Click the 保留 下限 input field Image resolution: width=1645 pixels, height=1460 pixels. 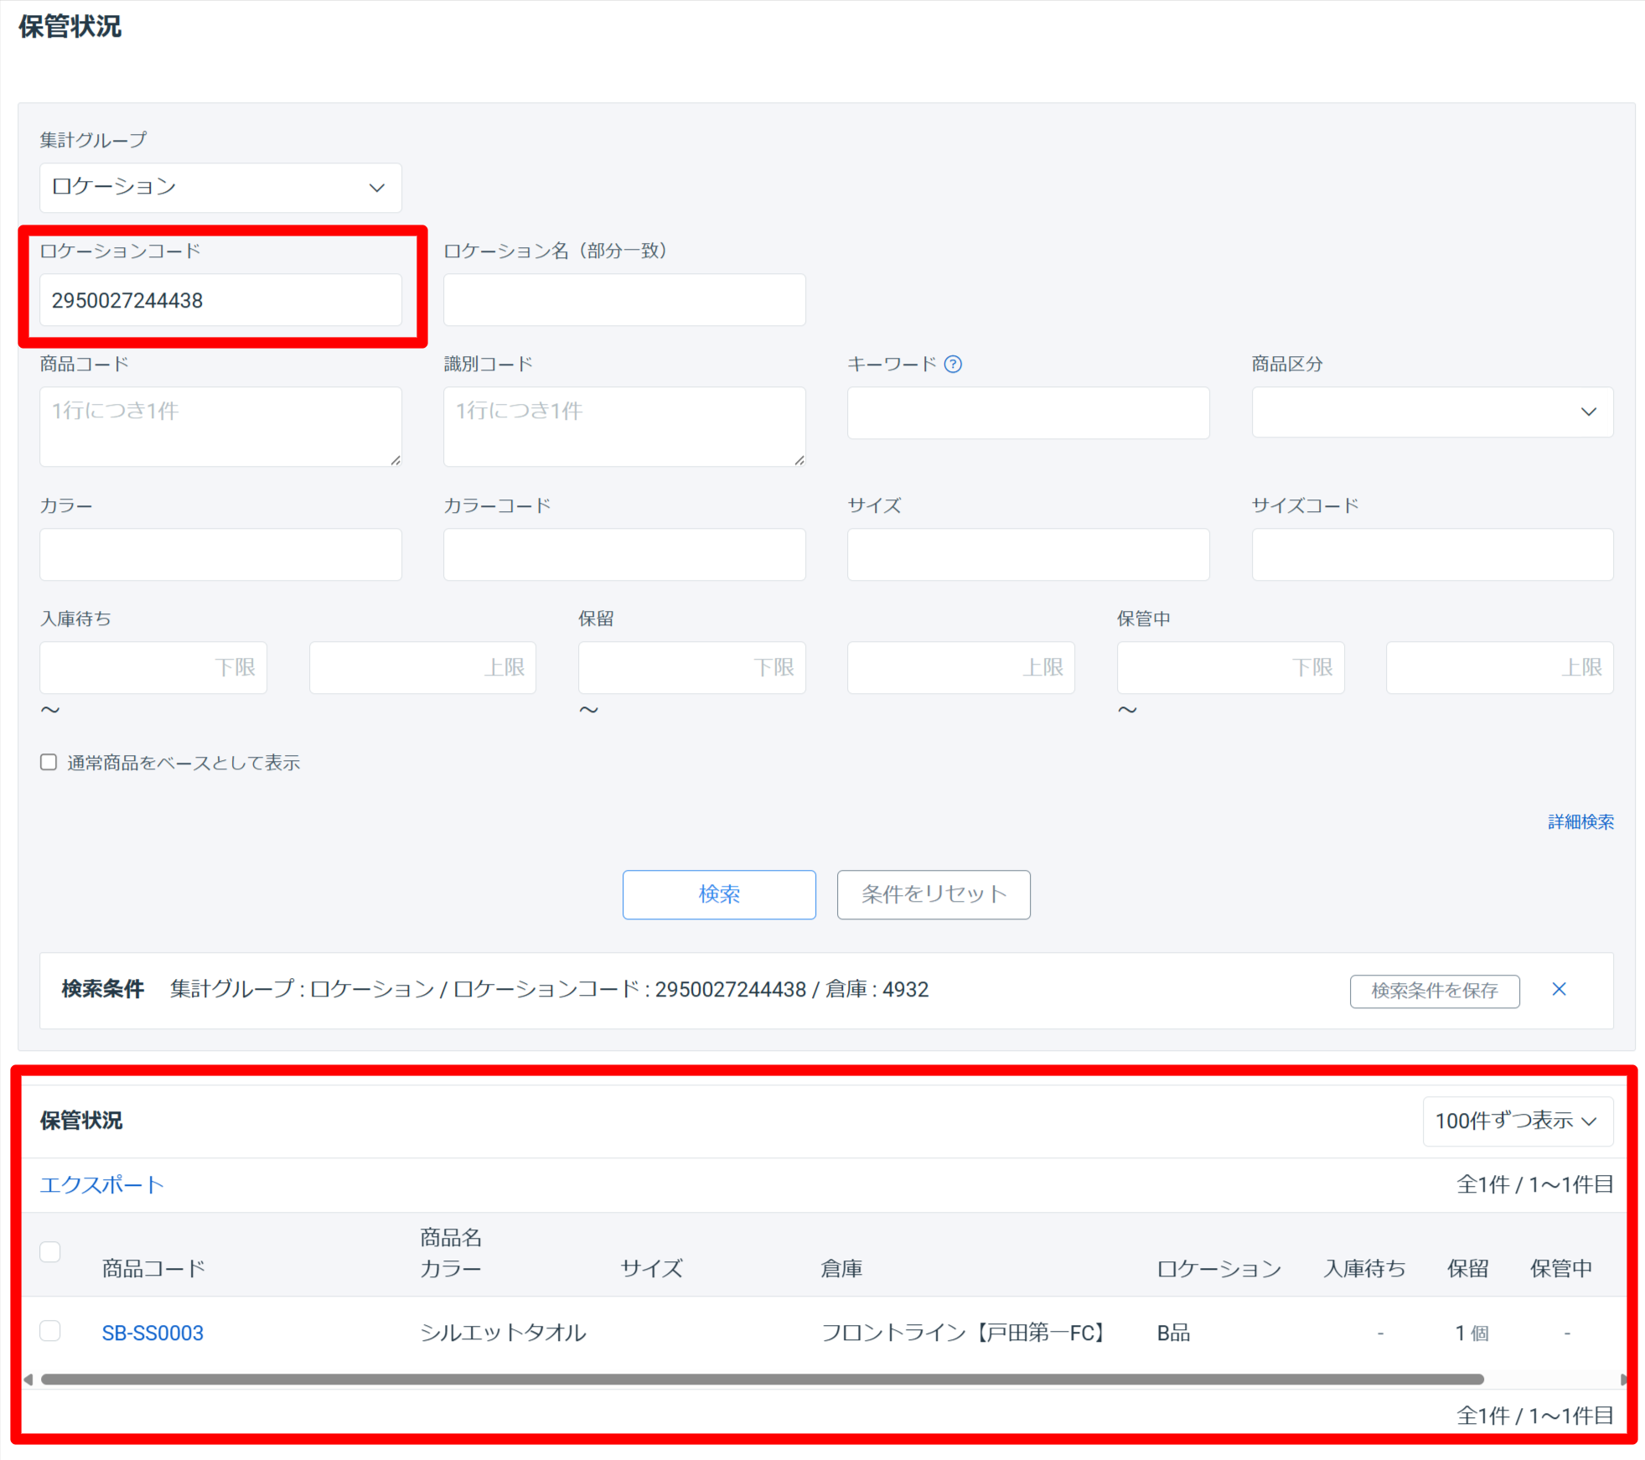692,667
